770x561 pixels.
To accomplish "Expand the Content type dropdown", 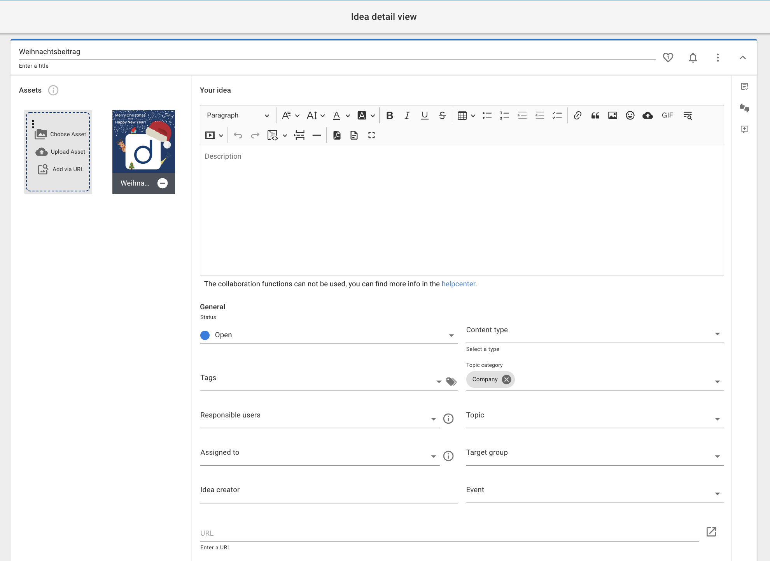I will (717, 333).
